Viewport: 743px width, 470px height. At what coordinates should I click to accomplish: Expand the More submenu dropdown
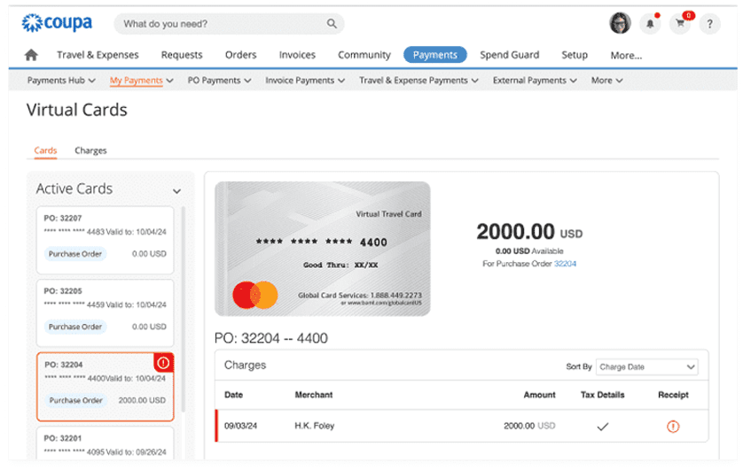pos(606,81)
